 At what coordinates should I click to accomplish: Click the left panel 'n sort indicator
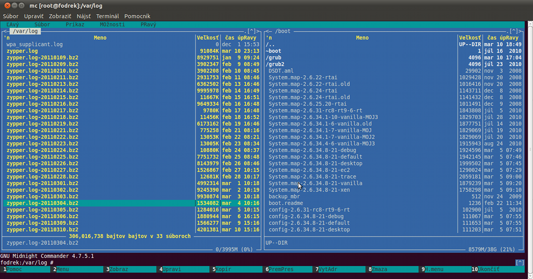[x=7, y=38]
